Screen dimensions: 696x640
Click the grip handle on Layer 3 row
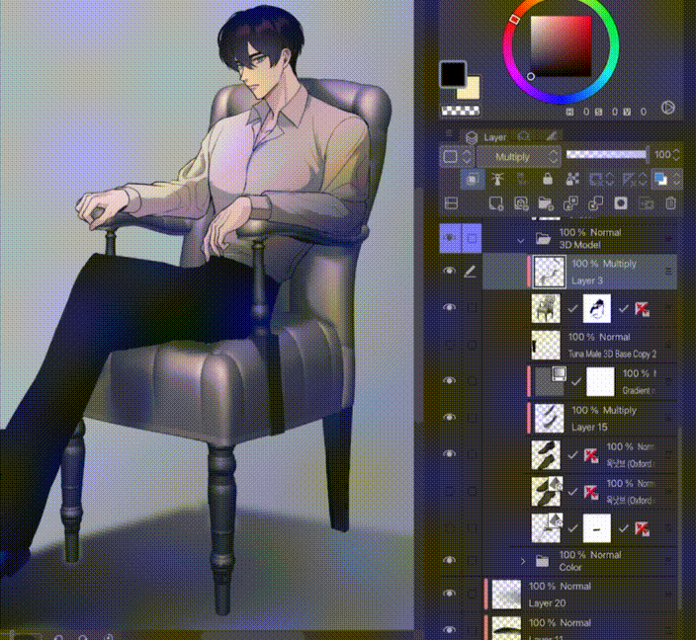[x=669, y=272]
